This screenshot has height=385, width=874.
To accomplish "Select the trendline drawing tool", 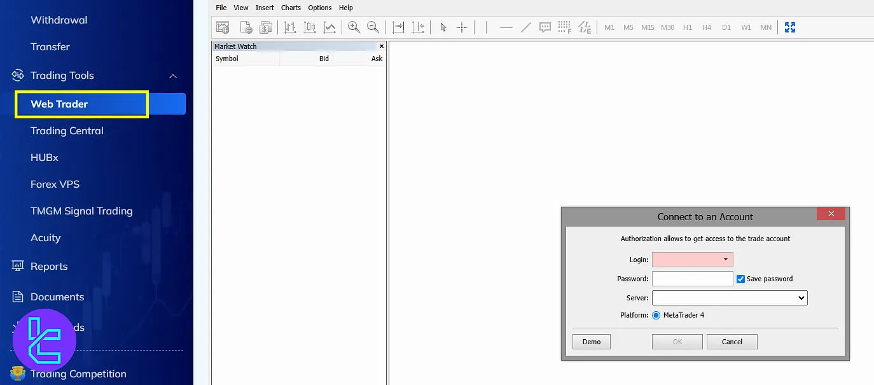I will (x=526, y=27).
